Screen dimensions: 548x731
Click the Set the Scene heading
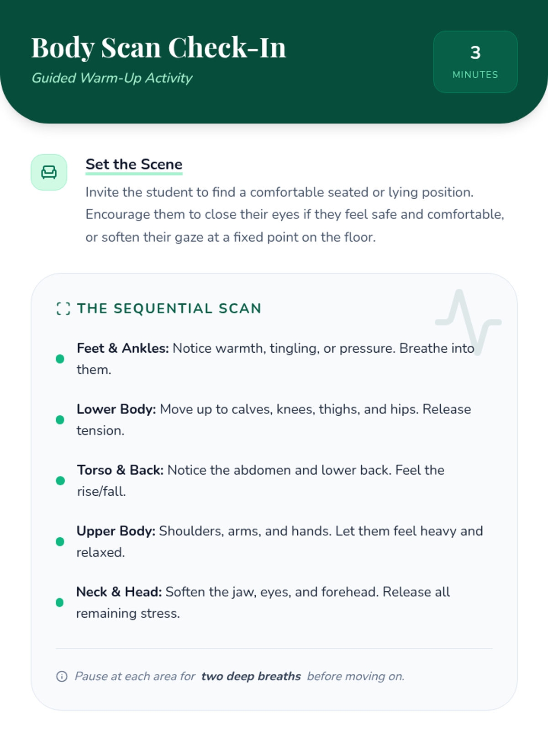pyautogui.click(x=134, y=164)
